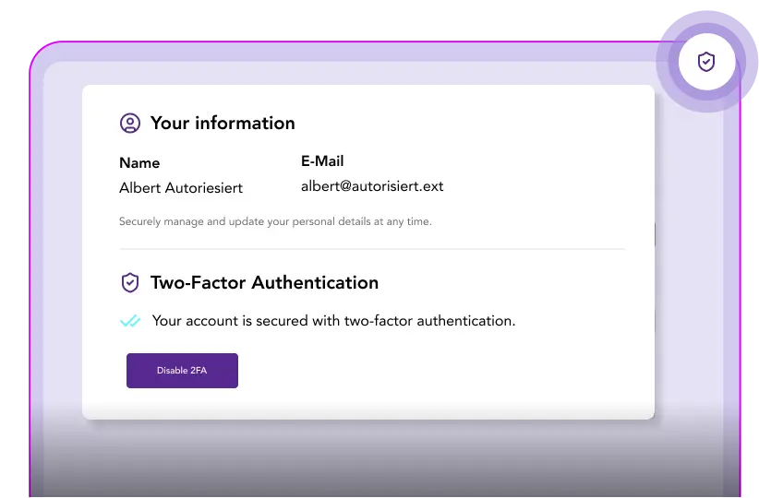
Task: Click the Your information heading
Action: (x=223, y=124)
